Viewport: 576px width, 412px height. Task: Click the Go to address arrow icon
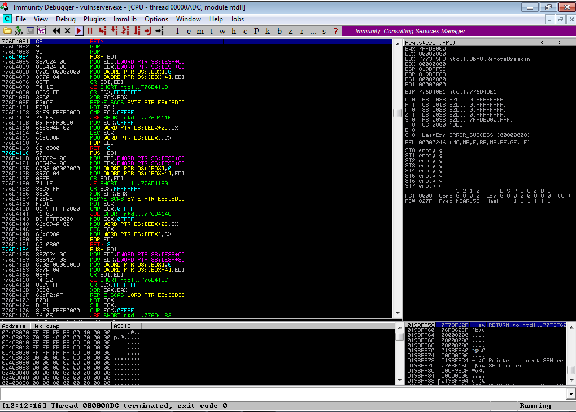159,31
